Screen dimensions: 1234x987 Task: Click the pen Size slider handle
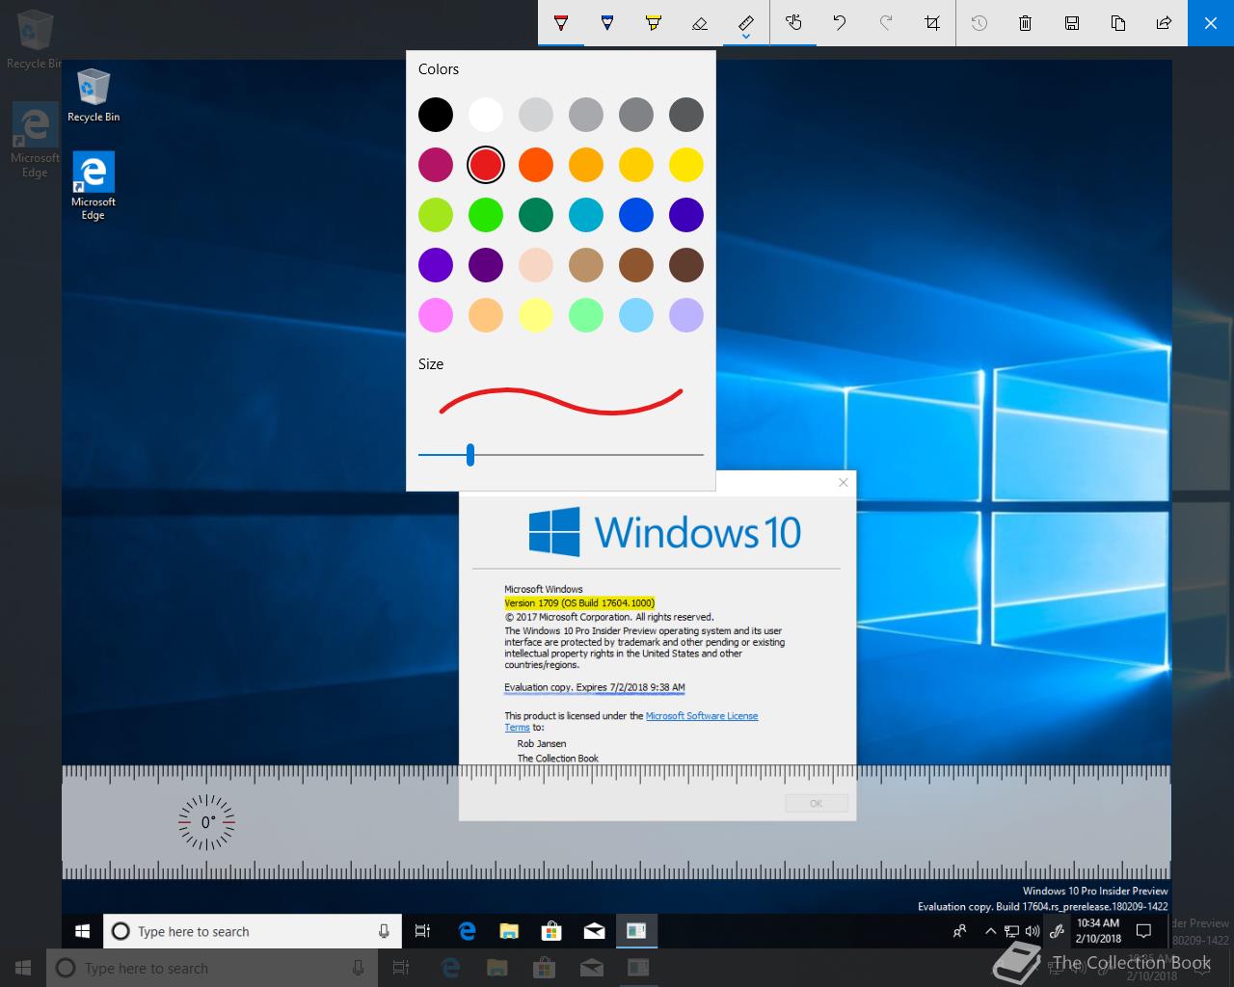(x=470, y=455)
